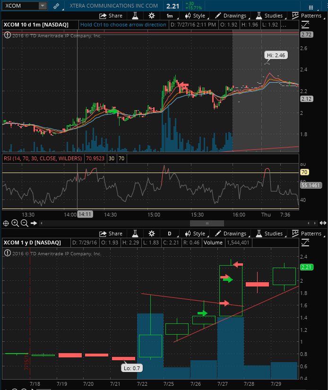Screen dimensions: 328x390
Task: Click the XCOM 10 d 1m [NASDAQ] title
Action: 36,25
